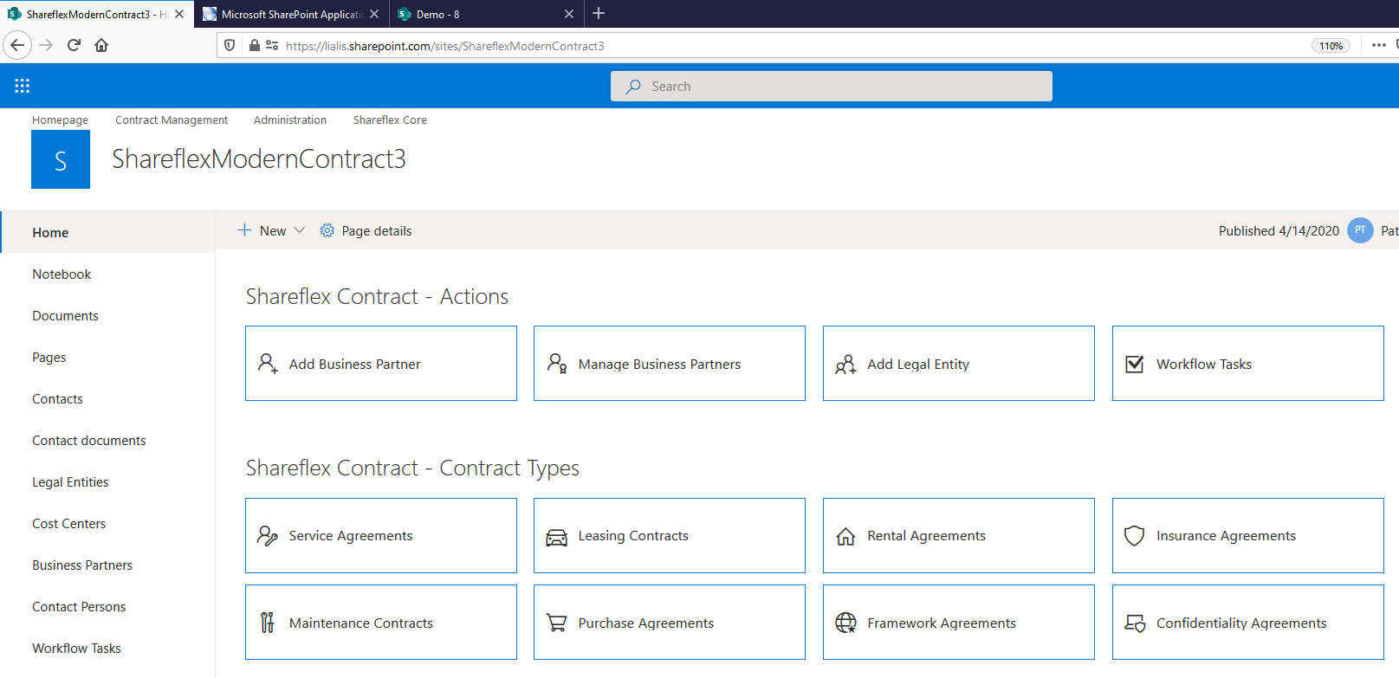Open the browser page actions ellipsis menu
The height and width of the screenshot is (678, 1399).
(1379, 45)
